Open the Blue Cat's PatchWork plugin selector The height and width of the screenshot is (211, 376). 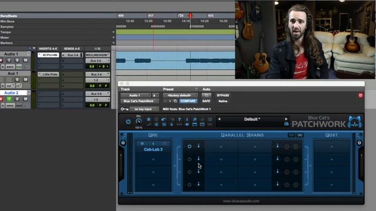click(x=139, y=101)
